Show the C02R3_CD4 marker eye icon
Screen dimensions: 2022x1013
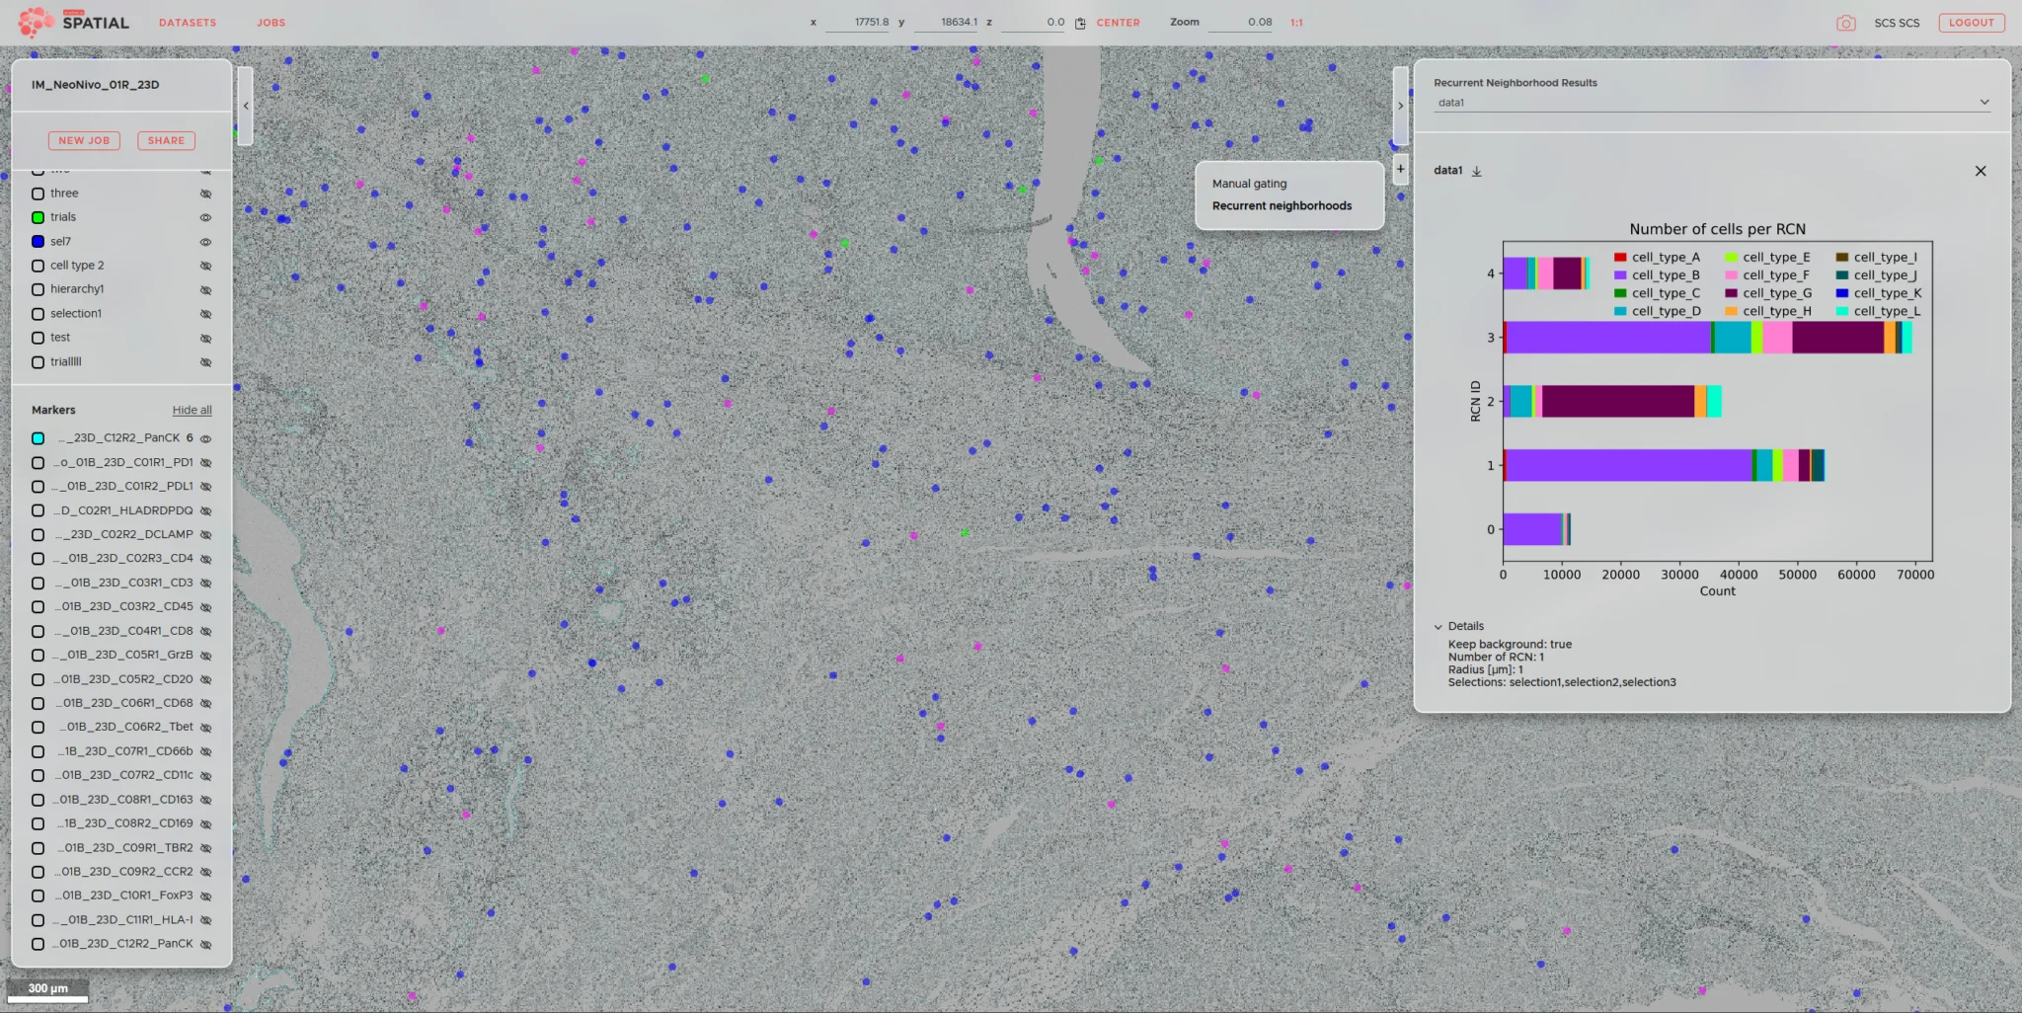click(205, 559)
